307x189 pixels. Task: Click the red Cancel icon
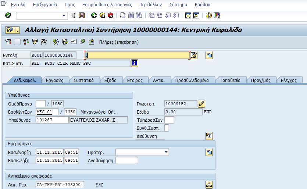111,15
